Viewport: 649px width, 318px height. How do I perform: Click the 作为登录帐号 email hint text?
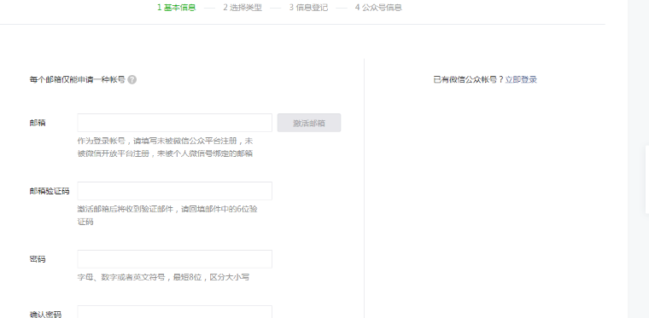pos(165,147)
